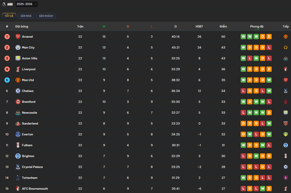Switch to the SÂN KHÁCH tab
Screen dimensions: 291x193
(x=46, y=16)
